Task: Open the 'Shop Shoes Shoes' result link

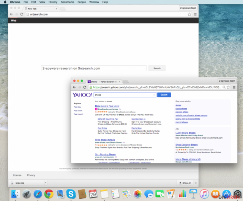Action: pyautogui.click(x=105, y=140)
